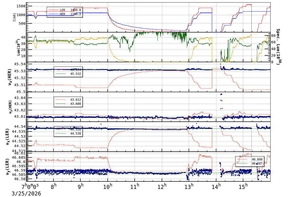This screenshot has width=291, height=197.
Task: Click the 44.53 tick label
Action: tap(20, 136)
